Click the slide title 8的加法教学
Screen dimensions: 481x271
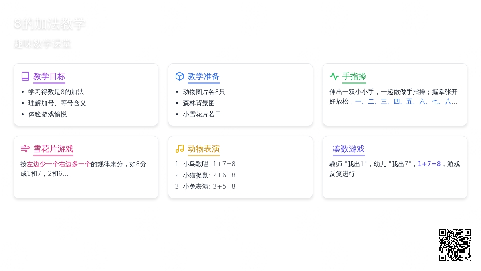(50, 24)
